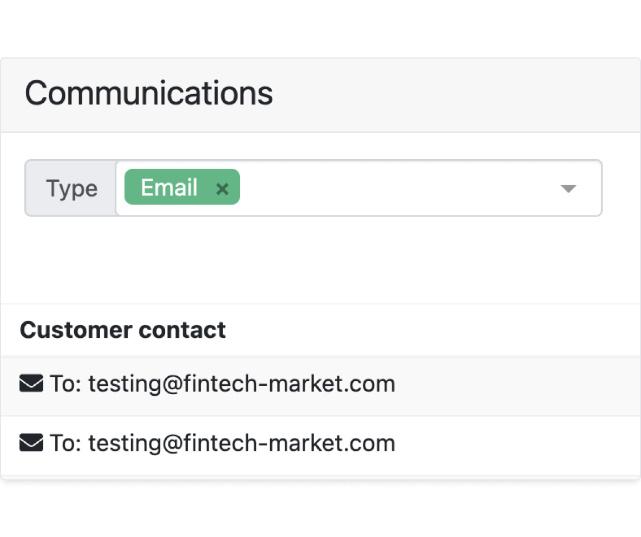641x537 pixels.
Task: Select the green Email chip label
Action: (x=169, y=187)
